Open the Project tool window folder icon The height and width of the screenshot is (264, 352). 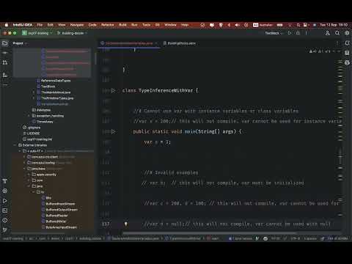(5, 43)
